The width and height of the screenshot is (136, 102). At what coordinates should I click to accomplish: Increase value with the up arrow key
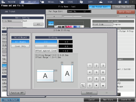103,85
